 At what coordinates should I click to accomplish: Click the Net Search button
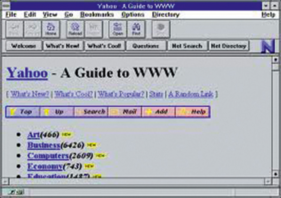click(x=187, y=46)
